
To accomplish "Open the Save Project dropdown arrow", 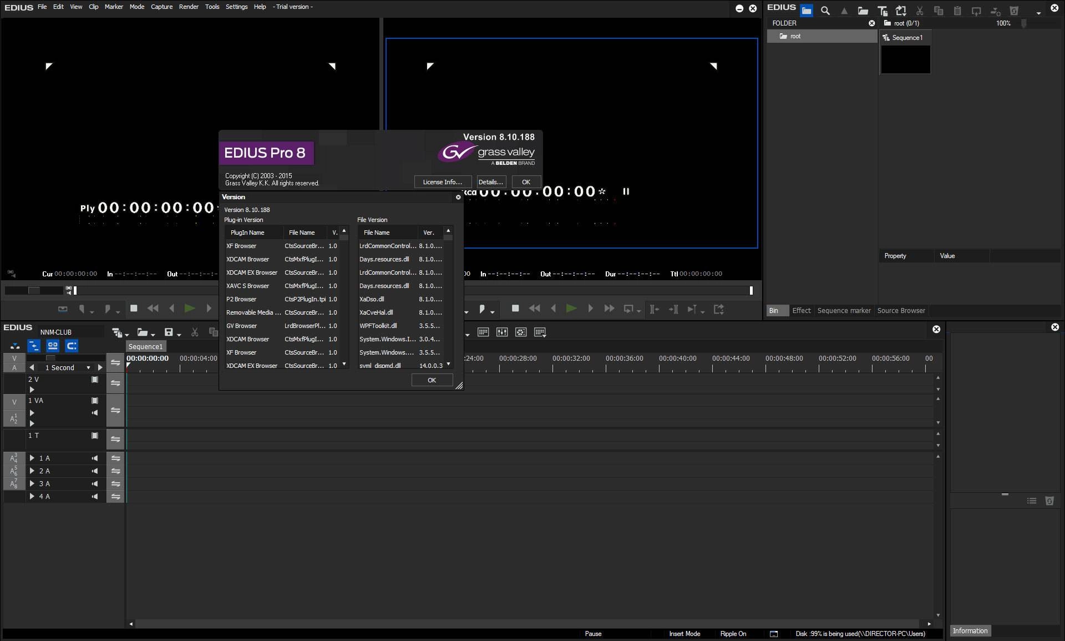I will click(x=179, y=334).
